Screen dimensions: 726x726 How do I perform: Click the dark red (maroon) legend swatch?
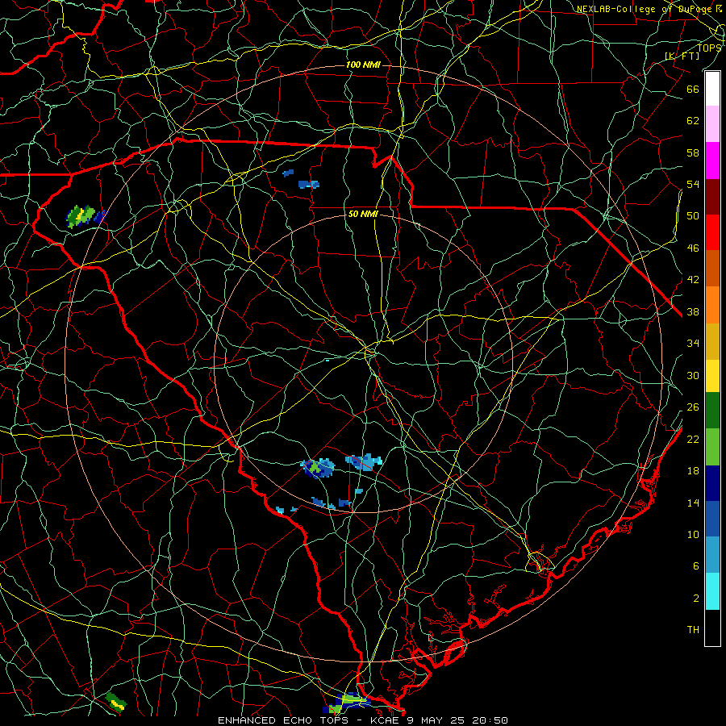712,196
